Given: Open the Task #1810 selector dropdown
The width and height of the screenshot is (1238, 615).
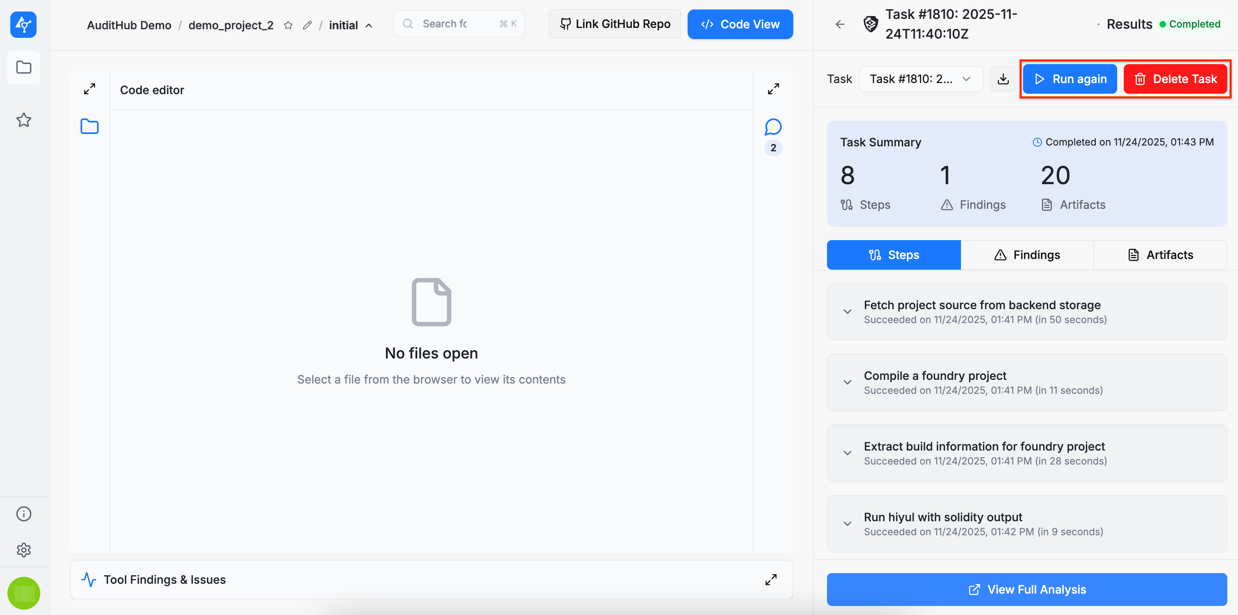Looking at the screenshot, I should point(920,79).
